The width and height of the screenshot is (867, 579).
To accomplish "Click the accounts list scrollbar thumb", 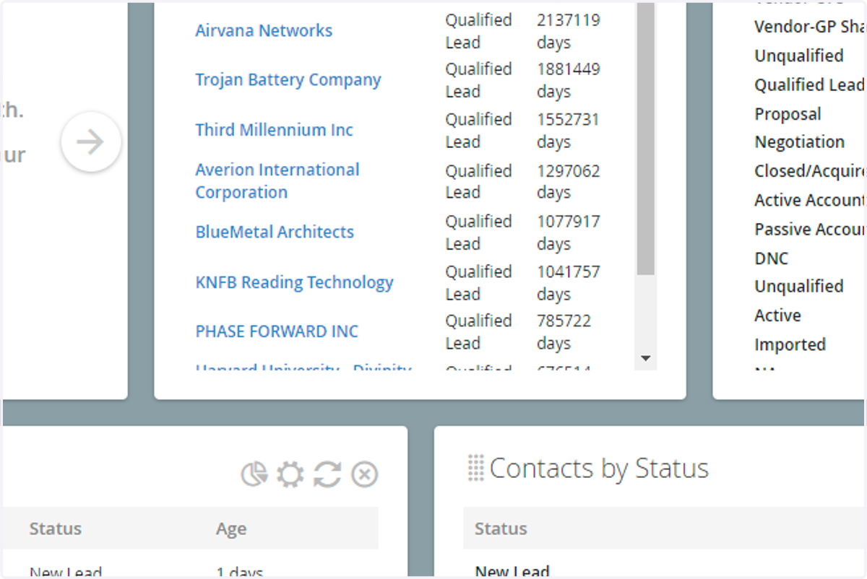I will [x=646, y=138].
